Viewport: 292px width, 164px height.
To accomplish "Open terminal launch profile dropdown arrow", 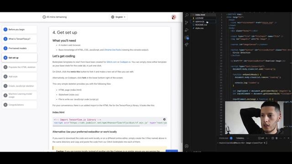I will pyautogui.click(x=269, y=138).
